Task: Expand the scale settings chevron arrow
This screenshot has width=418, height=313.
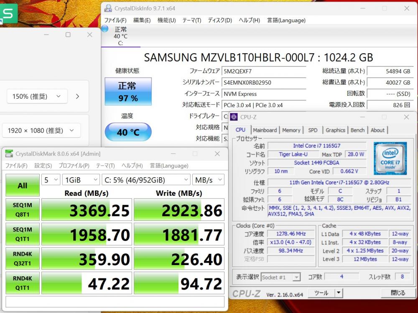Action: pos(78,96)
